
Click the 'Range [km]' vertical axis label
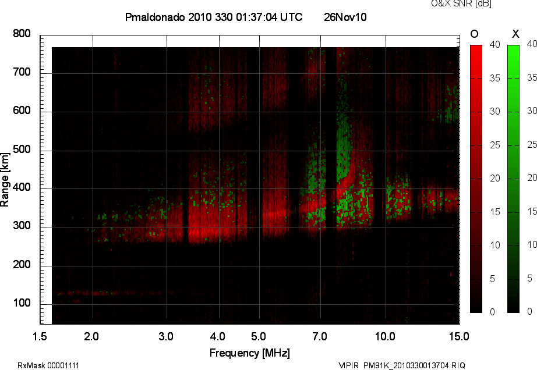5,180
